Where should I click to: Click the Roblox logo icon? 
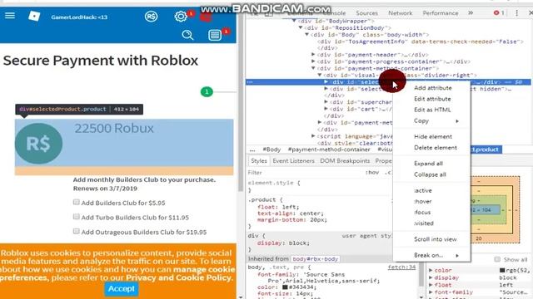(x=34, y=16)
